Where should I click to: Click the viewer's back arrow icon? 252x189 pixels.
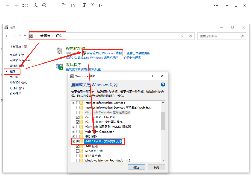coord(7,6)
